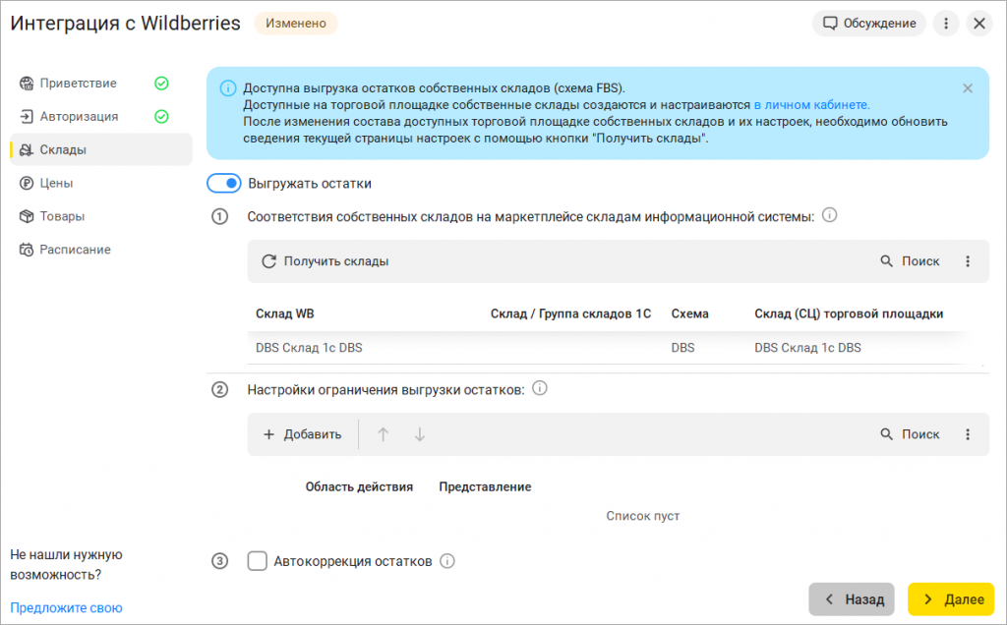Screen dimensions: 1007x625
Task: Click the Изменено status badge
Action: tap(296, 24)
